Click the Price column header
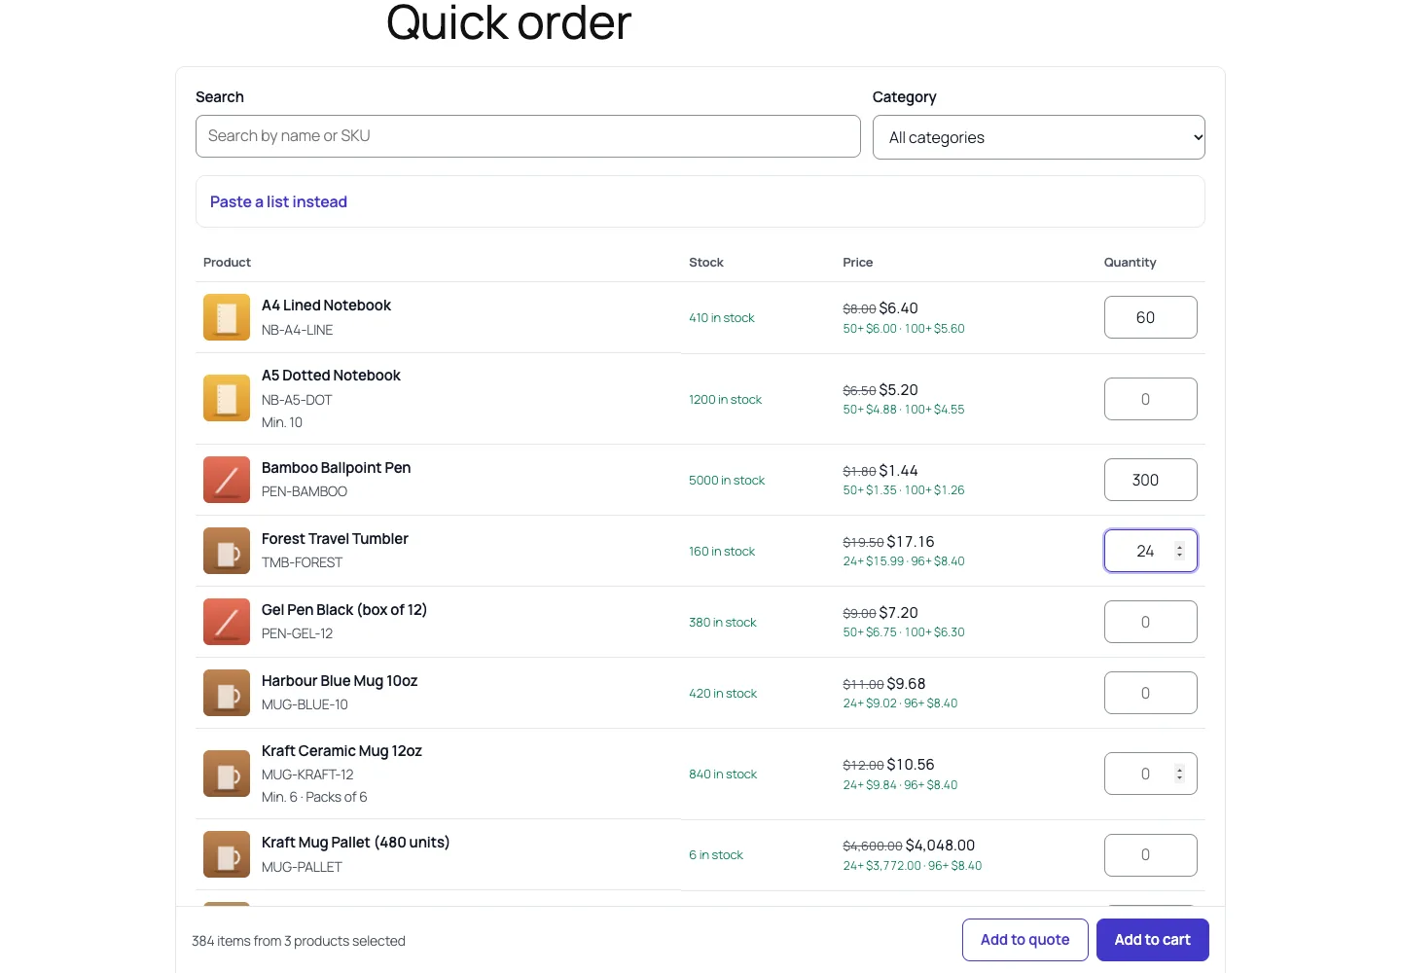The width and height of the screenshot is (1401, 973). (858, 263)
